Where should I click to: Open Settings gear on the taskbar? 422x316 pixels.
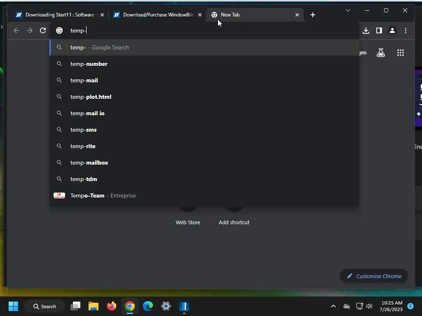point(166,306)
